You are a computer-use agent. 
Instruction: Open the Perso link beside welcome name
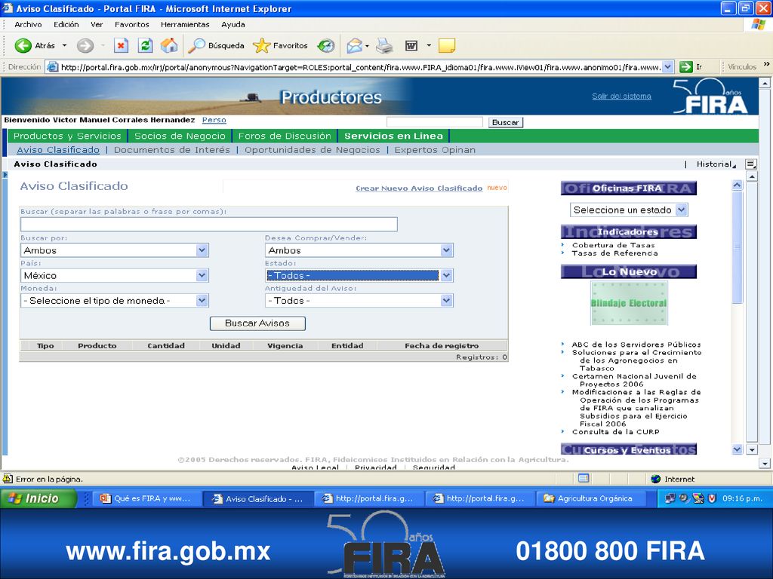click(214, 120)
